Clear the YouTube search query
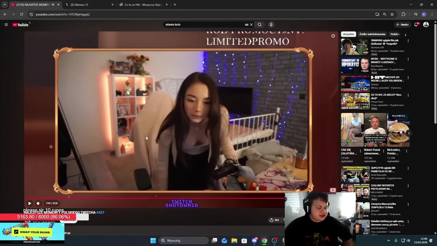The width and height of the screenshot is (437, 246). point(251,25)
